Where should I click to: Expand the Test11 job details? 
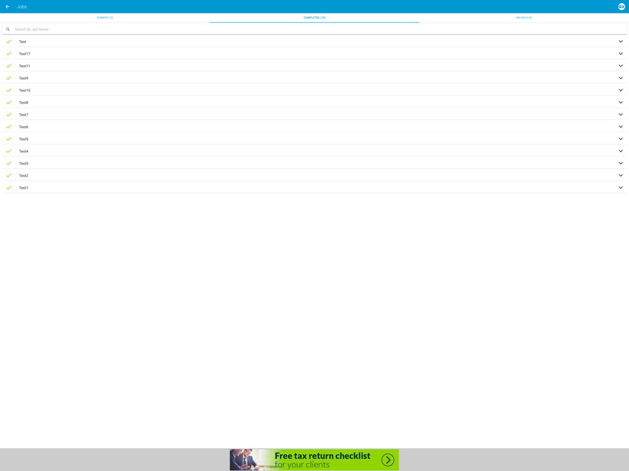click(621, 66)
